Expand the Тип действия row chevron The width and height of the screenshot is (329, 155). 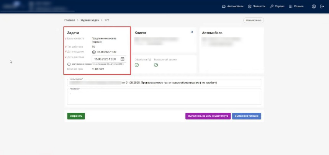pyautogui.click(x=65, y=47)
